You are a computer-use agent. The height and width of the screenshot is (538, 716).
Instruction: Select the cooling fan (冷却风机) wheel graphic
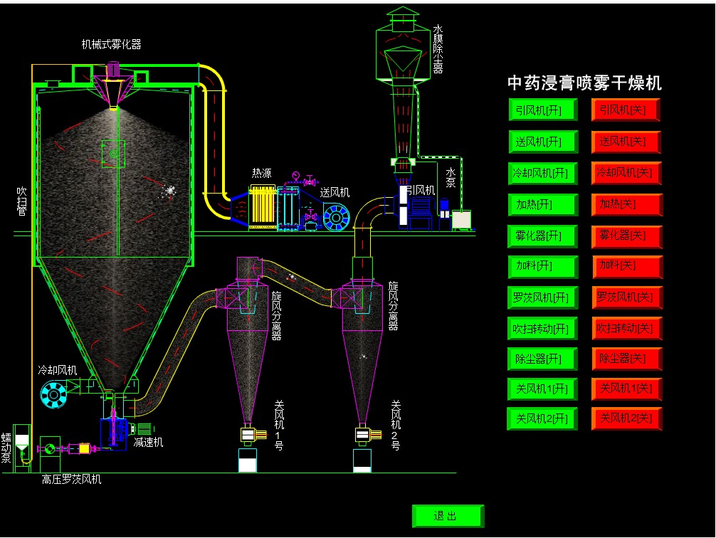click(x=53, y=394)
